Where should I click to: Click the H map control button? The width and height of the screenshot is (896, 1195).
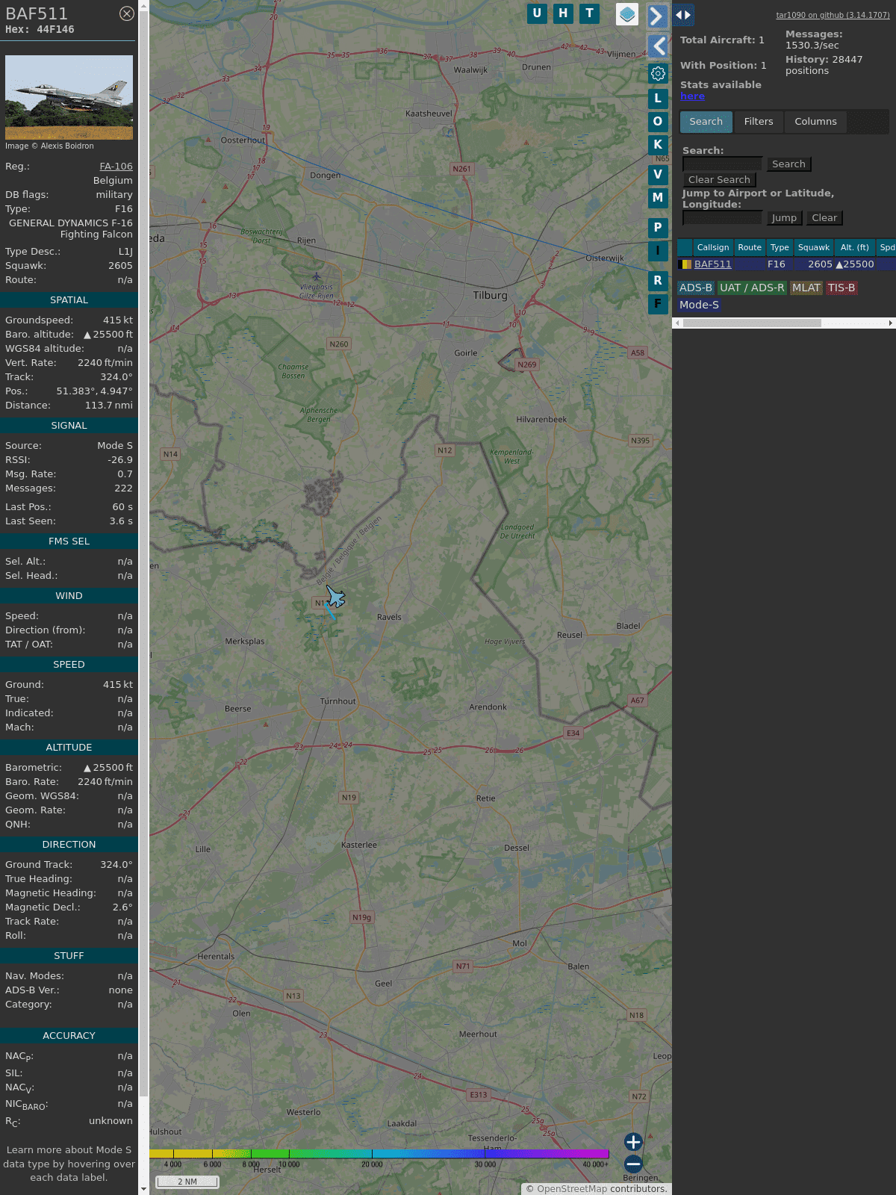(563, 13)
